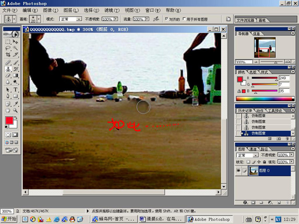Open 文件浏览器 in palette well
Image resolution: width=299 pixels, height=224 pixels.
(x=245, y=20)
